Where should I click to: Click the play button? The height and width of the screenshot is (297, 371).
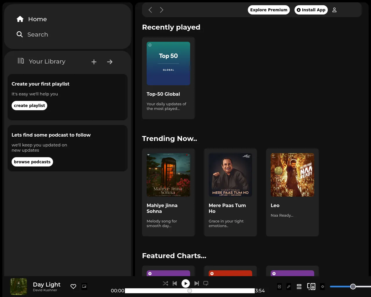tap(185, 283)
